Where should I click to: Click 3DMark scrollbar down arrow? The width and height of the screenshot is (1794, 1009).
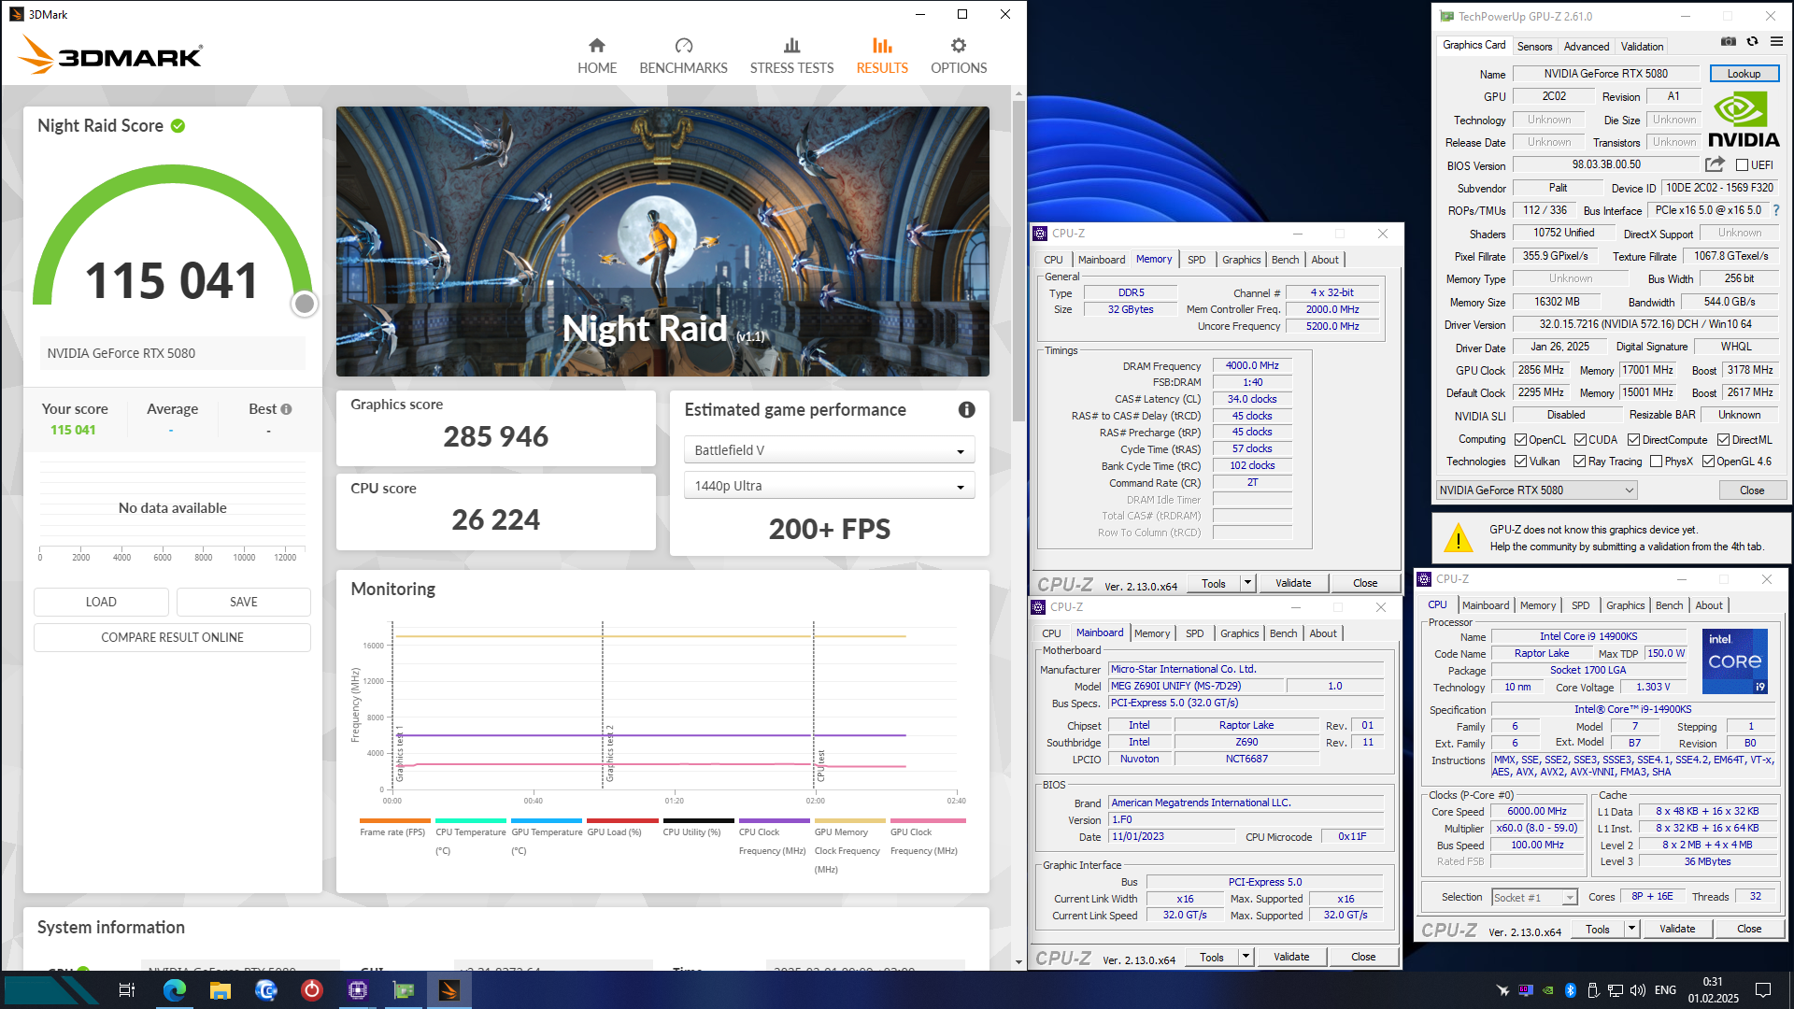1018,961
